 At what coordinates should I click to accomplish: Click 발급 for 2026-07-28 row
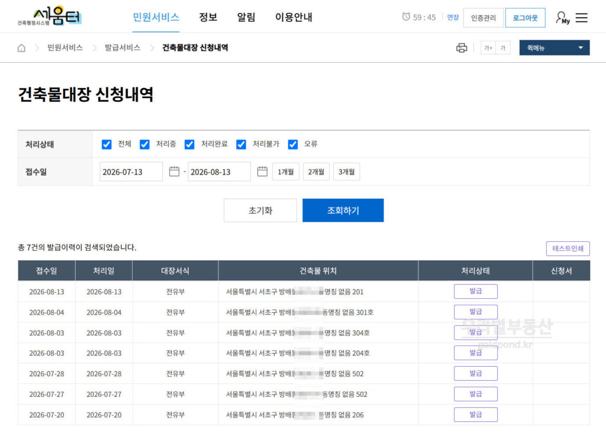point(475,373)
